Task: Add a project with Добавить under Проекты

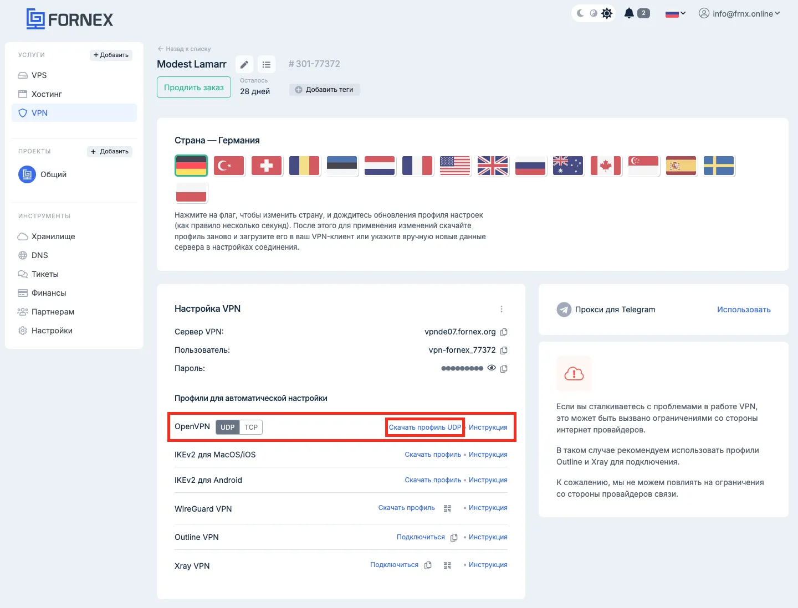Action: click(x=110, y=151)
